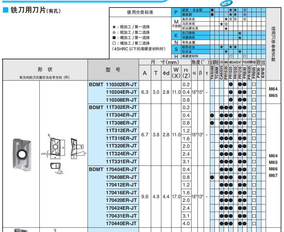
Task: Click the insert product photo thumbnail
Action: point(23,152)
